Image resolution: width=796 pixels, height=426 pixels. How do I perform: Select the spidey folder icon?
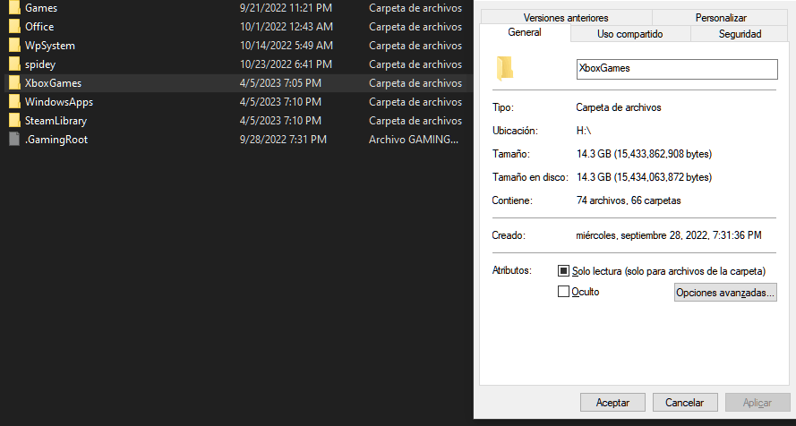(x=14, y=64)
